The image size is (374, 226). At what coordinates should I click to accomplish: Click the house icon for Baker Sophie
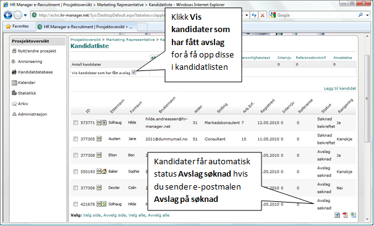click(104, 171)
